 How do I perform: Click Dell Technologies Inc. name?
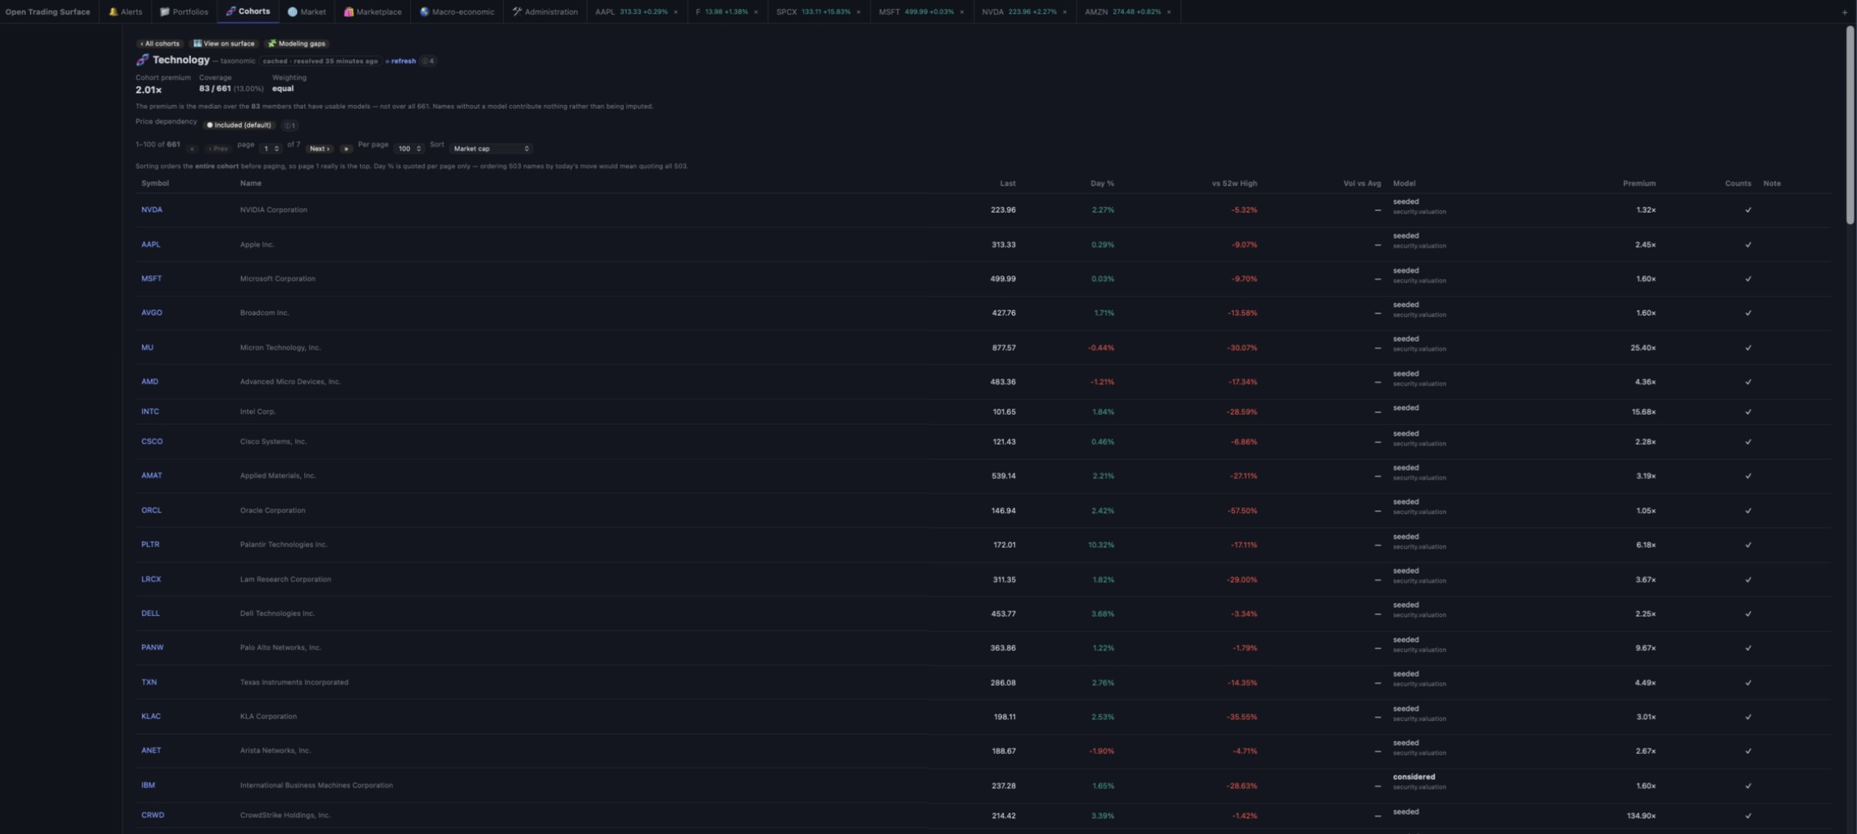(277, 613)
